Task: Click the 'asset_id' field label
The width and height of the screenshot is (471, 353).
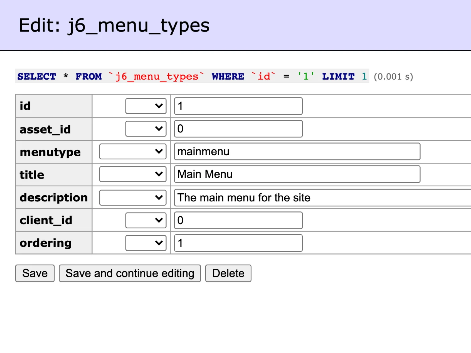Action: [45, 130]
